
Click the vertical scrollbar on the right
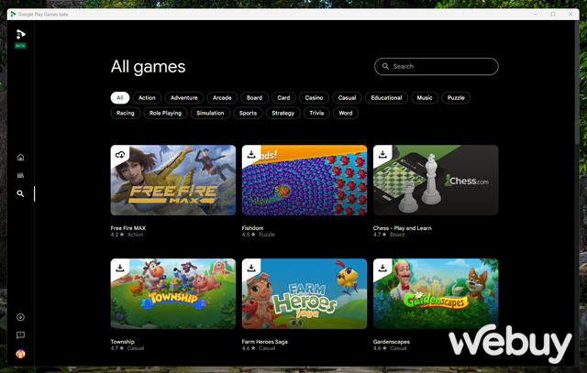[x=577, y=82]
